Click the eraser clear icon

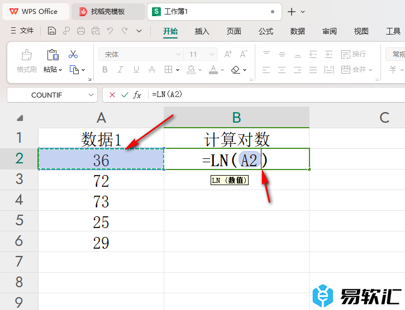pos(236,70)
